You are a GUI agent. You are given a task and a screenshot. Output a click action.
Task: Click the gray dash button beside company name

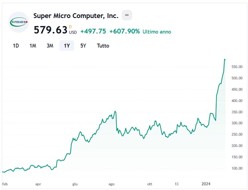click(127, 15)
